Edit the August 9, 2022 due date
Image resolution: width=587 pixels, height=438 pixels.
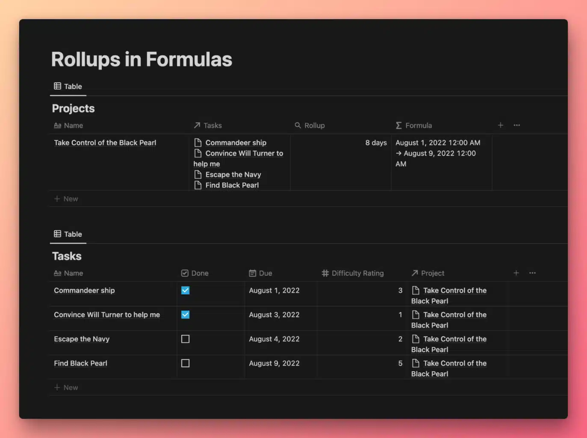[x=274, y=364]
